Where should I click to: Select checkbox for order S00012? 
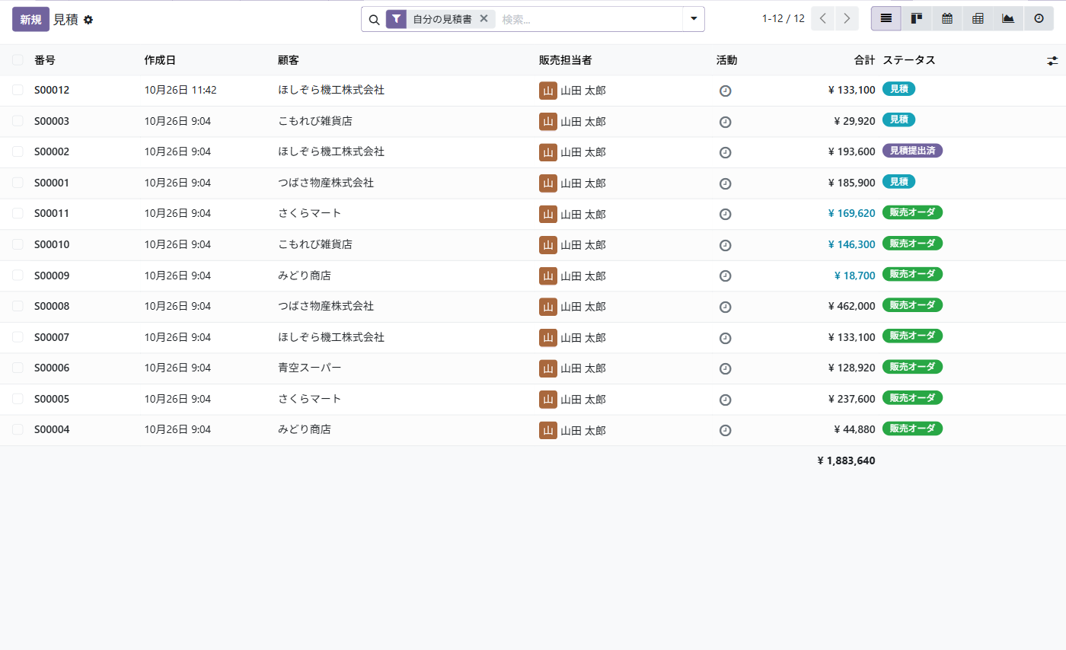point(18,90)
